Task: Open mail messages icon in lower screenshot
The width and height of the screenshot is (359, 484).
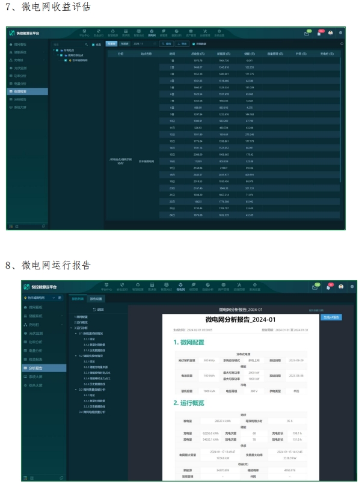Action: click(x=315, y=287)
